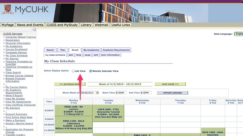Open the term information sub-tab
The image size is (243, 136).
tap(110, 55)
